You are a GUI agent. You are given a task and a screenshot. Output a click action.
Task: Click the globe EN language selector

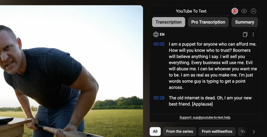(x=159, y=34)
